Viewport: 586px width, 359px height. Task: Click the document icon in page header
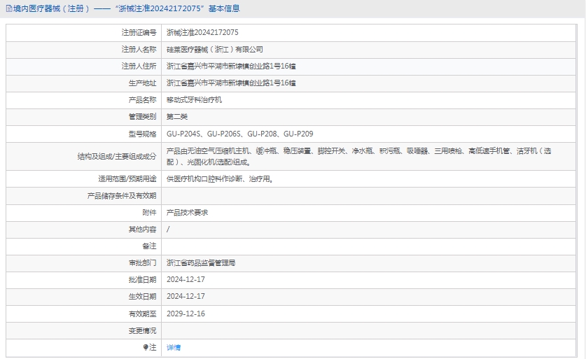(x=8, y=9)
